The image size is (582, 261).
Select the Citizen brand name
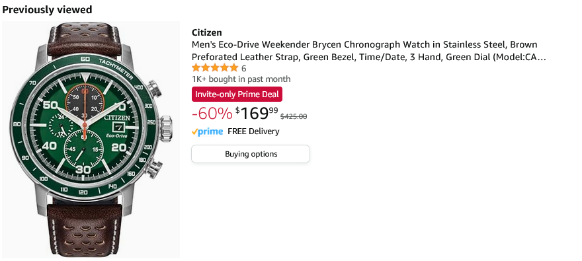pos(207,32)
